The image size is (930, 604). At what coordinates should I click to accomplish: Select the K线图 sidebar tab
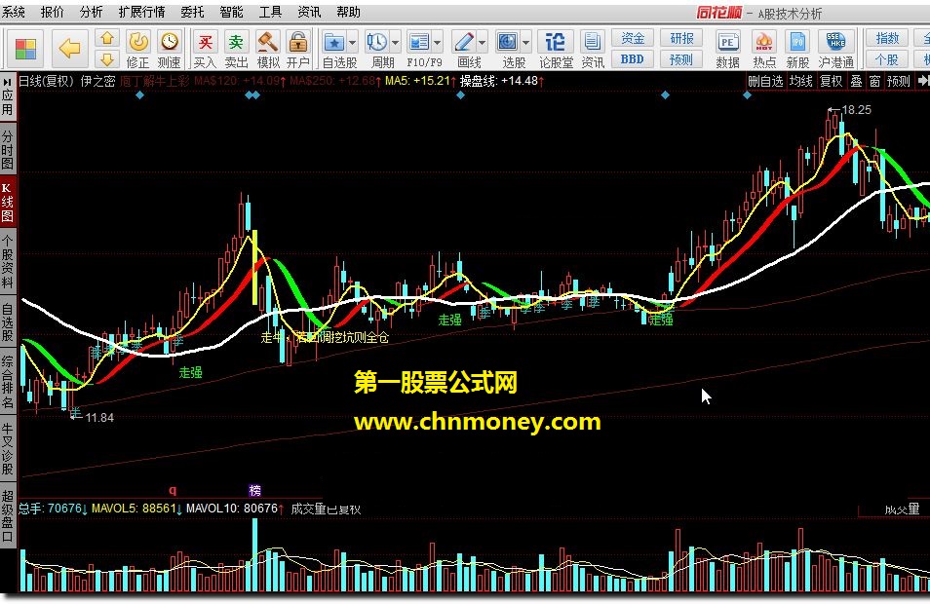8,202
